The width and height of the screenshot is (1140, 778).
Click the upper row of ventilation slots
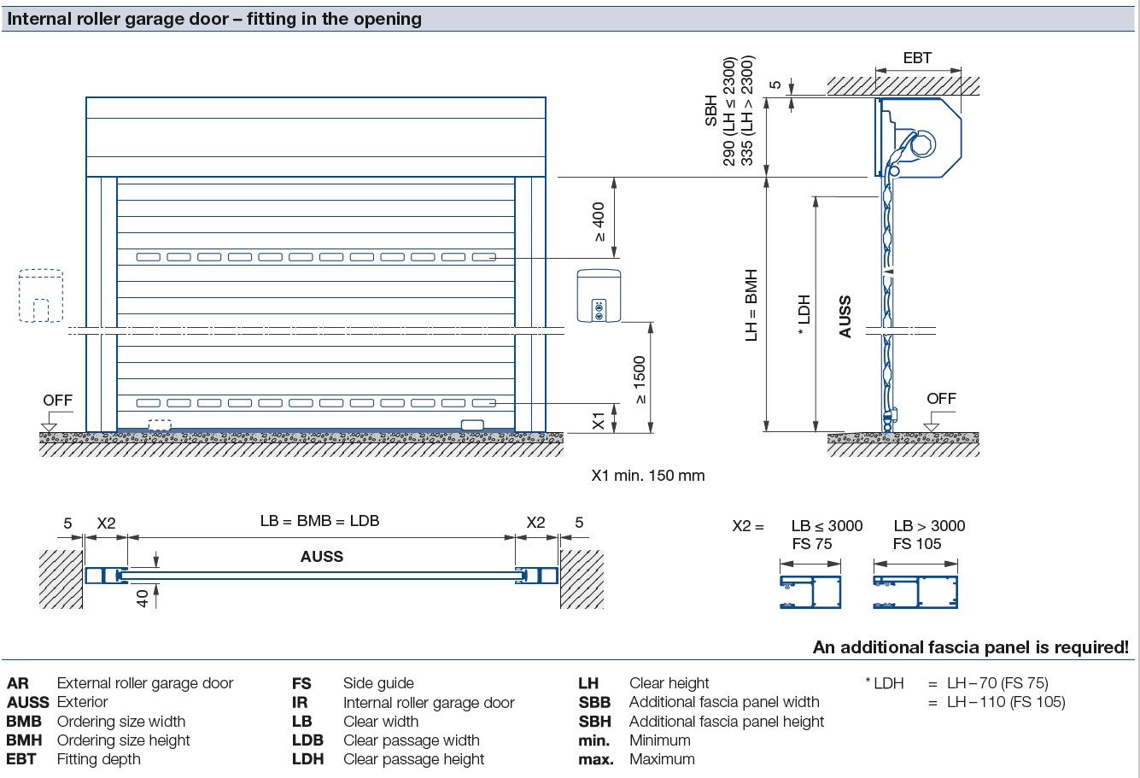coord(316,257)
